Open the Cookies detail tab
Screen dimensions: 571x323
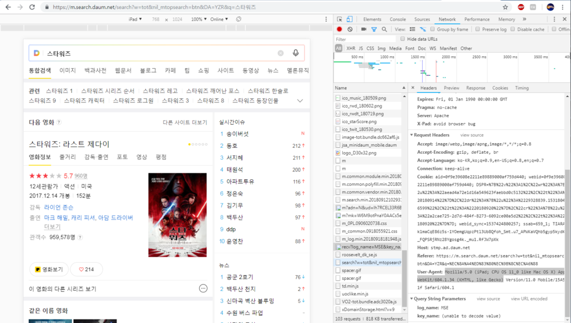coord(500,88)
